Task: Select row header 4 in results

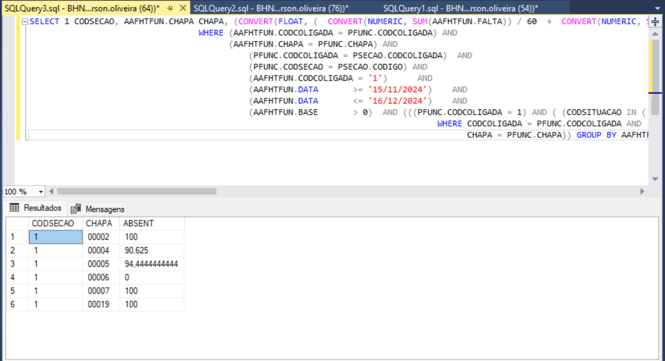Action: (x=17, y=277)
